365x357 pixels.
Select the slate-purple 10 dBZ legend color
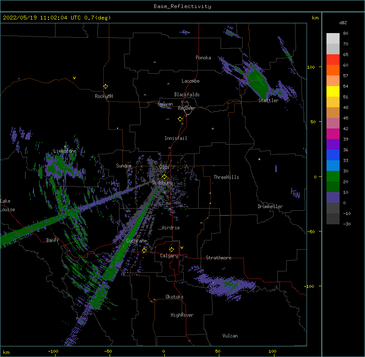[333, 198]
